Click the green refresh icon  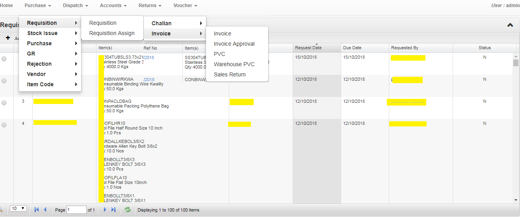(x=128, y=210)
